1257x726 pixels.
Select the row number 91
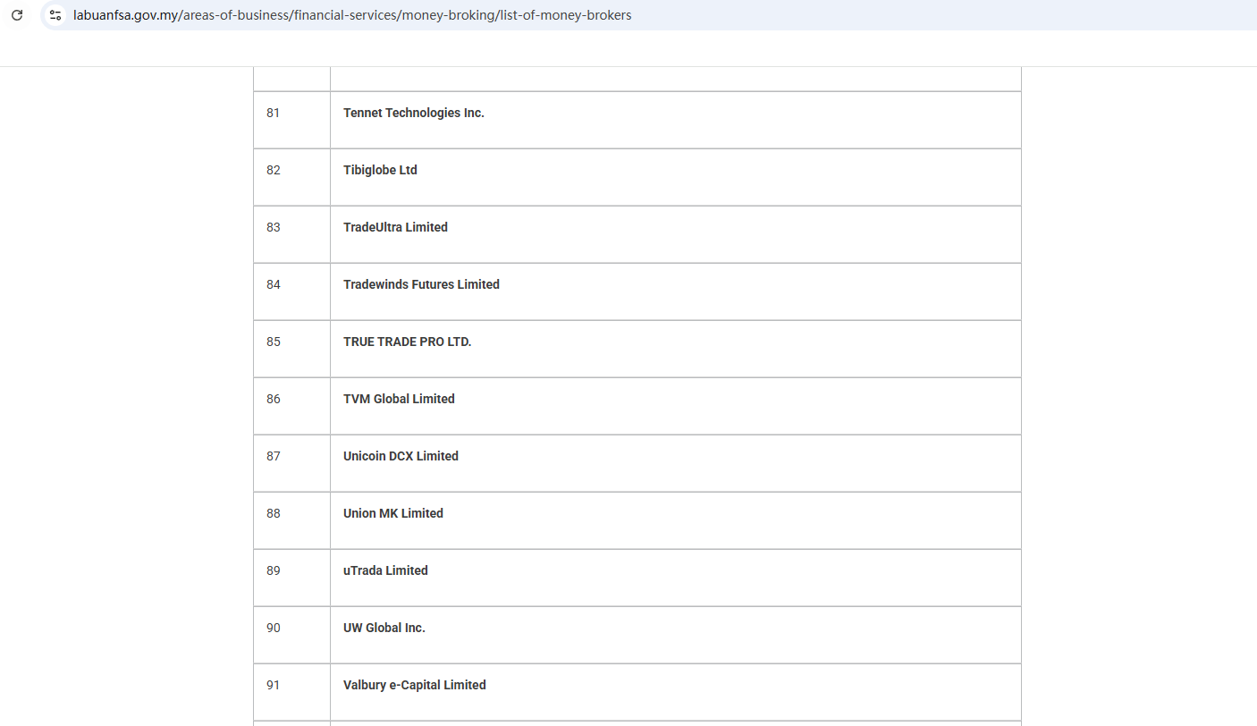pyautogui.click(x=273, y=685)
